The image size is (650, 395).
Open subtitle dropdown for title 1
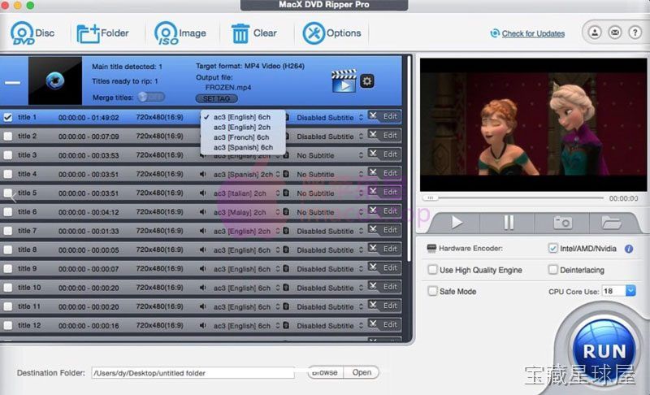tap(330, 118)
